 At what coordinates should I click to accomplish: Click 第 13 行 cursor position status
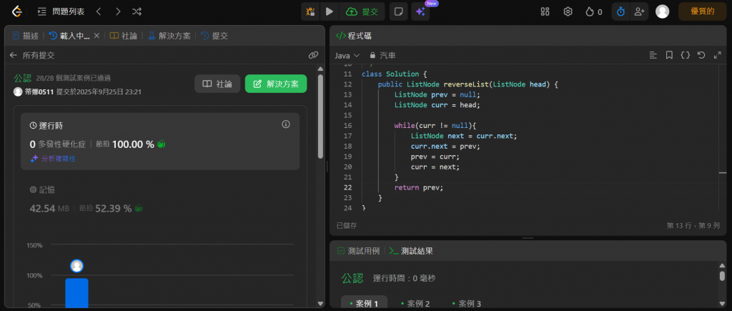(693, 225)
